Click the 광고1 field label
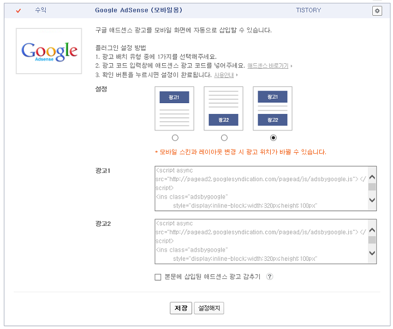 coord(103,171)
